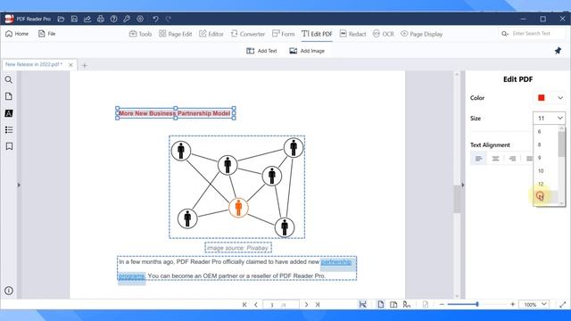Jump to the last page

[x=318, y=305]
